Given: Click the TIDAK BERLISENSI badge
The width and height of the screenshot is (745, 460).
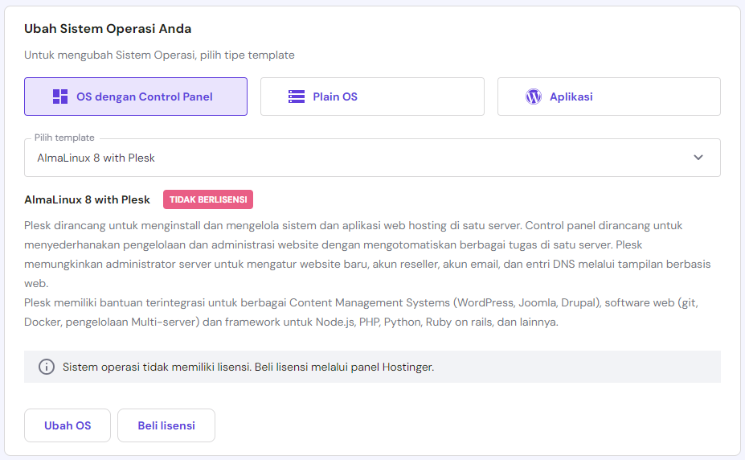Looking at the screenshot, I should pyautogui.click(x=208, y=199).
